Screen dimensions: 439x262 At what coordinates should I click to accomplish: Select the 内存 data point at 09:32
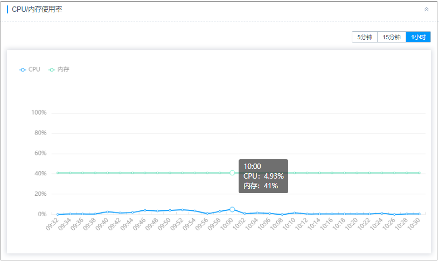click(x=58, y=173)
